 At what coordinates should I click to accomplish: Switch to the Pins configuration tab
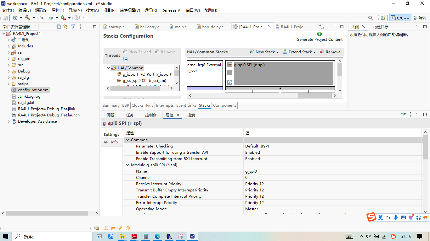click(150, 105)
